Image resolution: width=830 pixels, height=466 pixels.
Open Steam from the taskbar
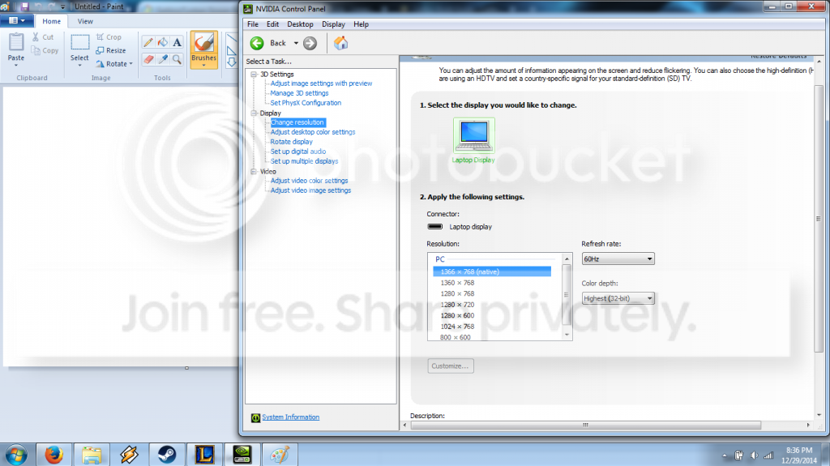click(x=167, y=455)
